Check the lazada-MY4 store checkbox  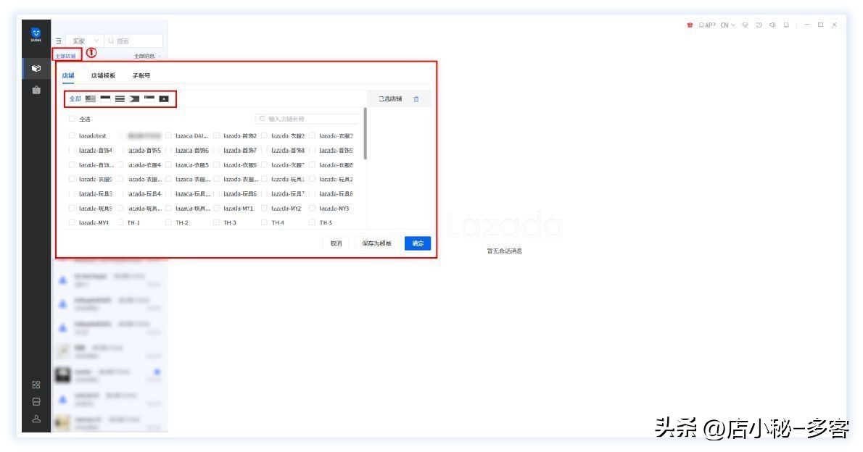72,222
